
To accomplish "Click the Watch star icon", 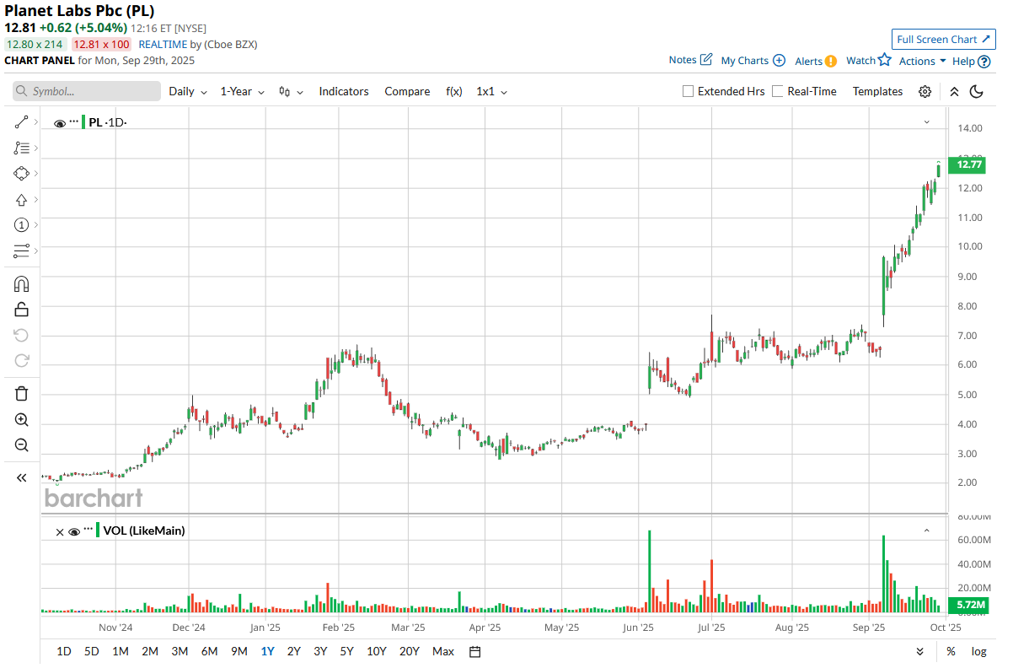I will pyautogui.click(x=884, y=60).
